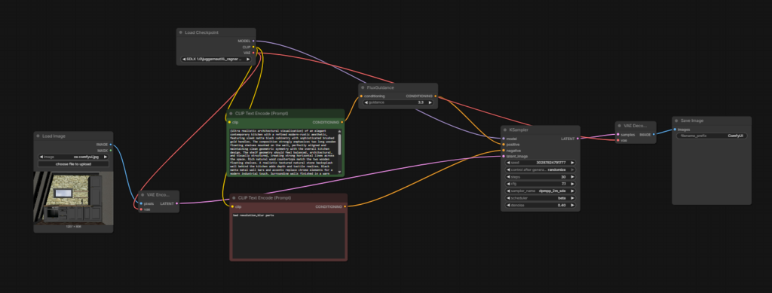Click the vae input port on VAE Encode

141,209
